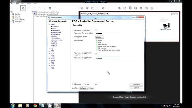
Task: Expand the JPEG format node
Action: [50, 58]
